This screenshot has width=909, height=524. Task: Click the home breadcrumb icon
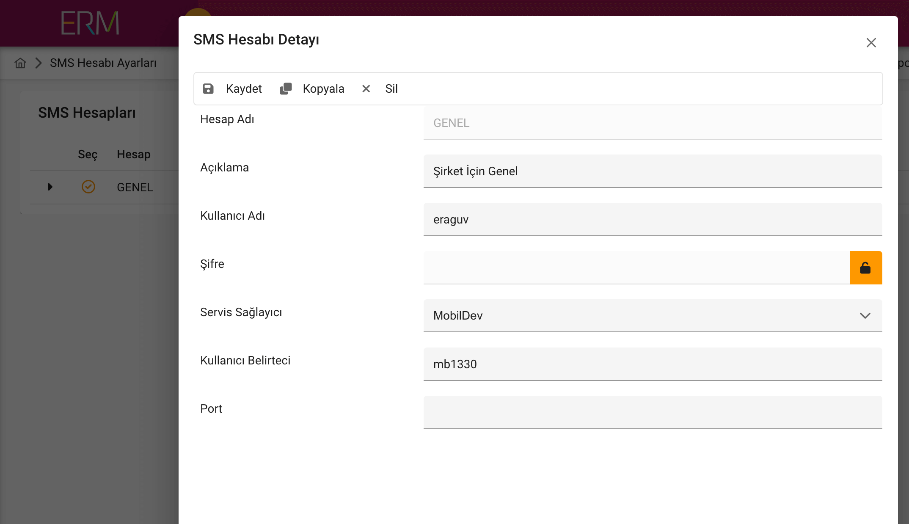coord(20,63)
